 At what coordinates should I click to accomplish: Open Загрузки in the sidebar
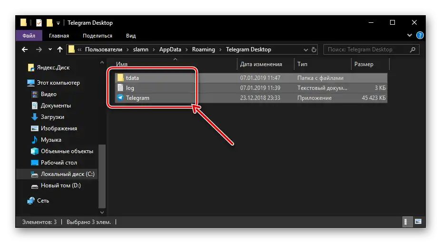tap(48, 117)
